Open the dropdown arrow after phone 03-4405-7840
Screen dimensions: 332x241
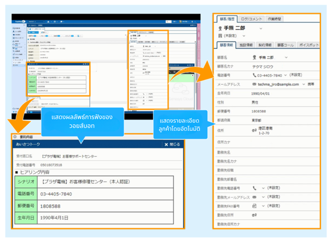(x=285, y=75)
